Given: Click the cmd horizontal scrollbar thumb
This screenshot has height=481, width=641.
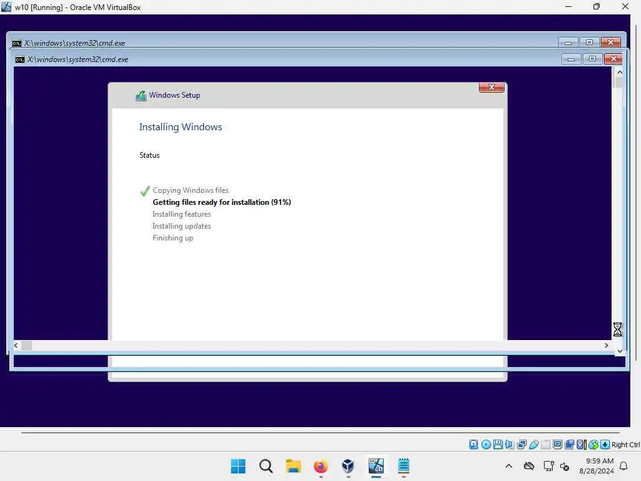Looking at the screenshot, I should coord(26,346).
